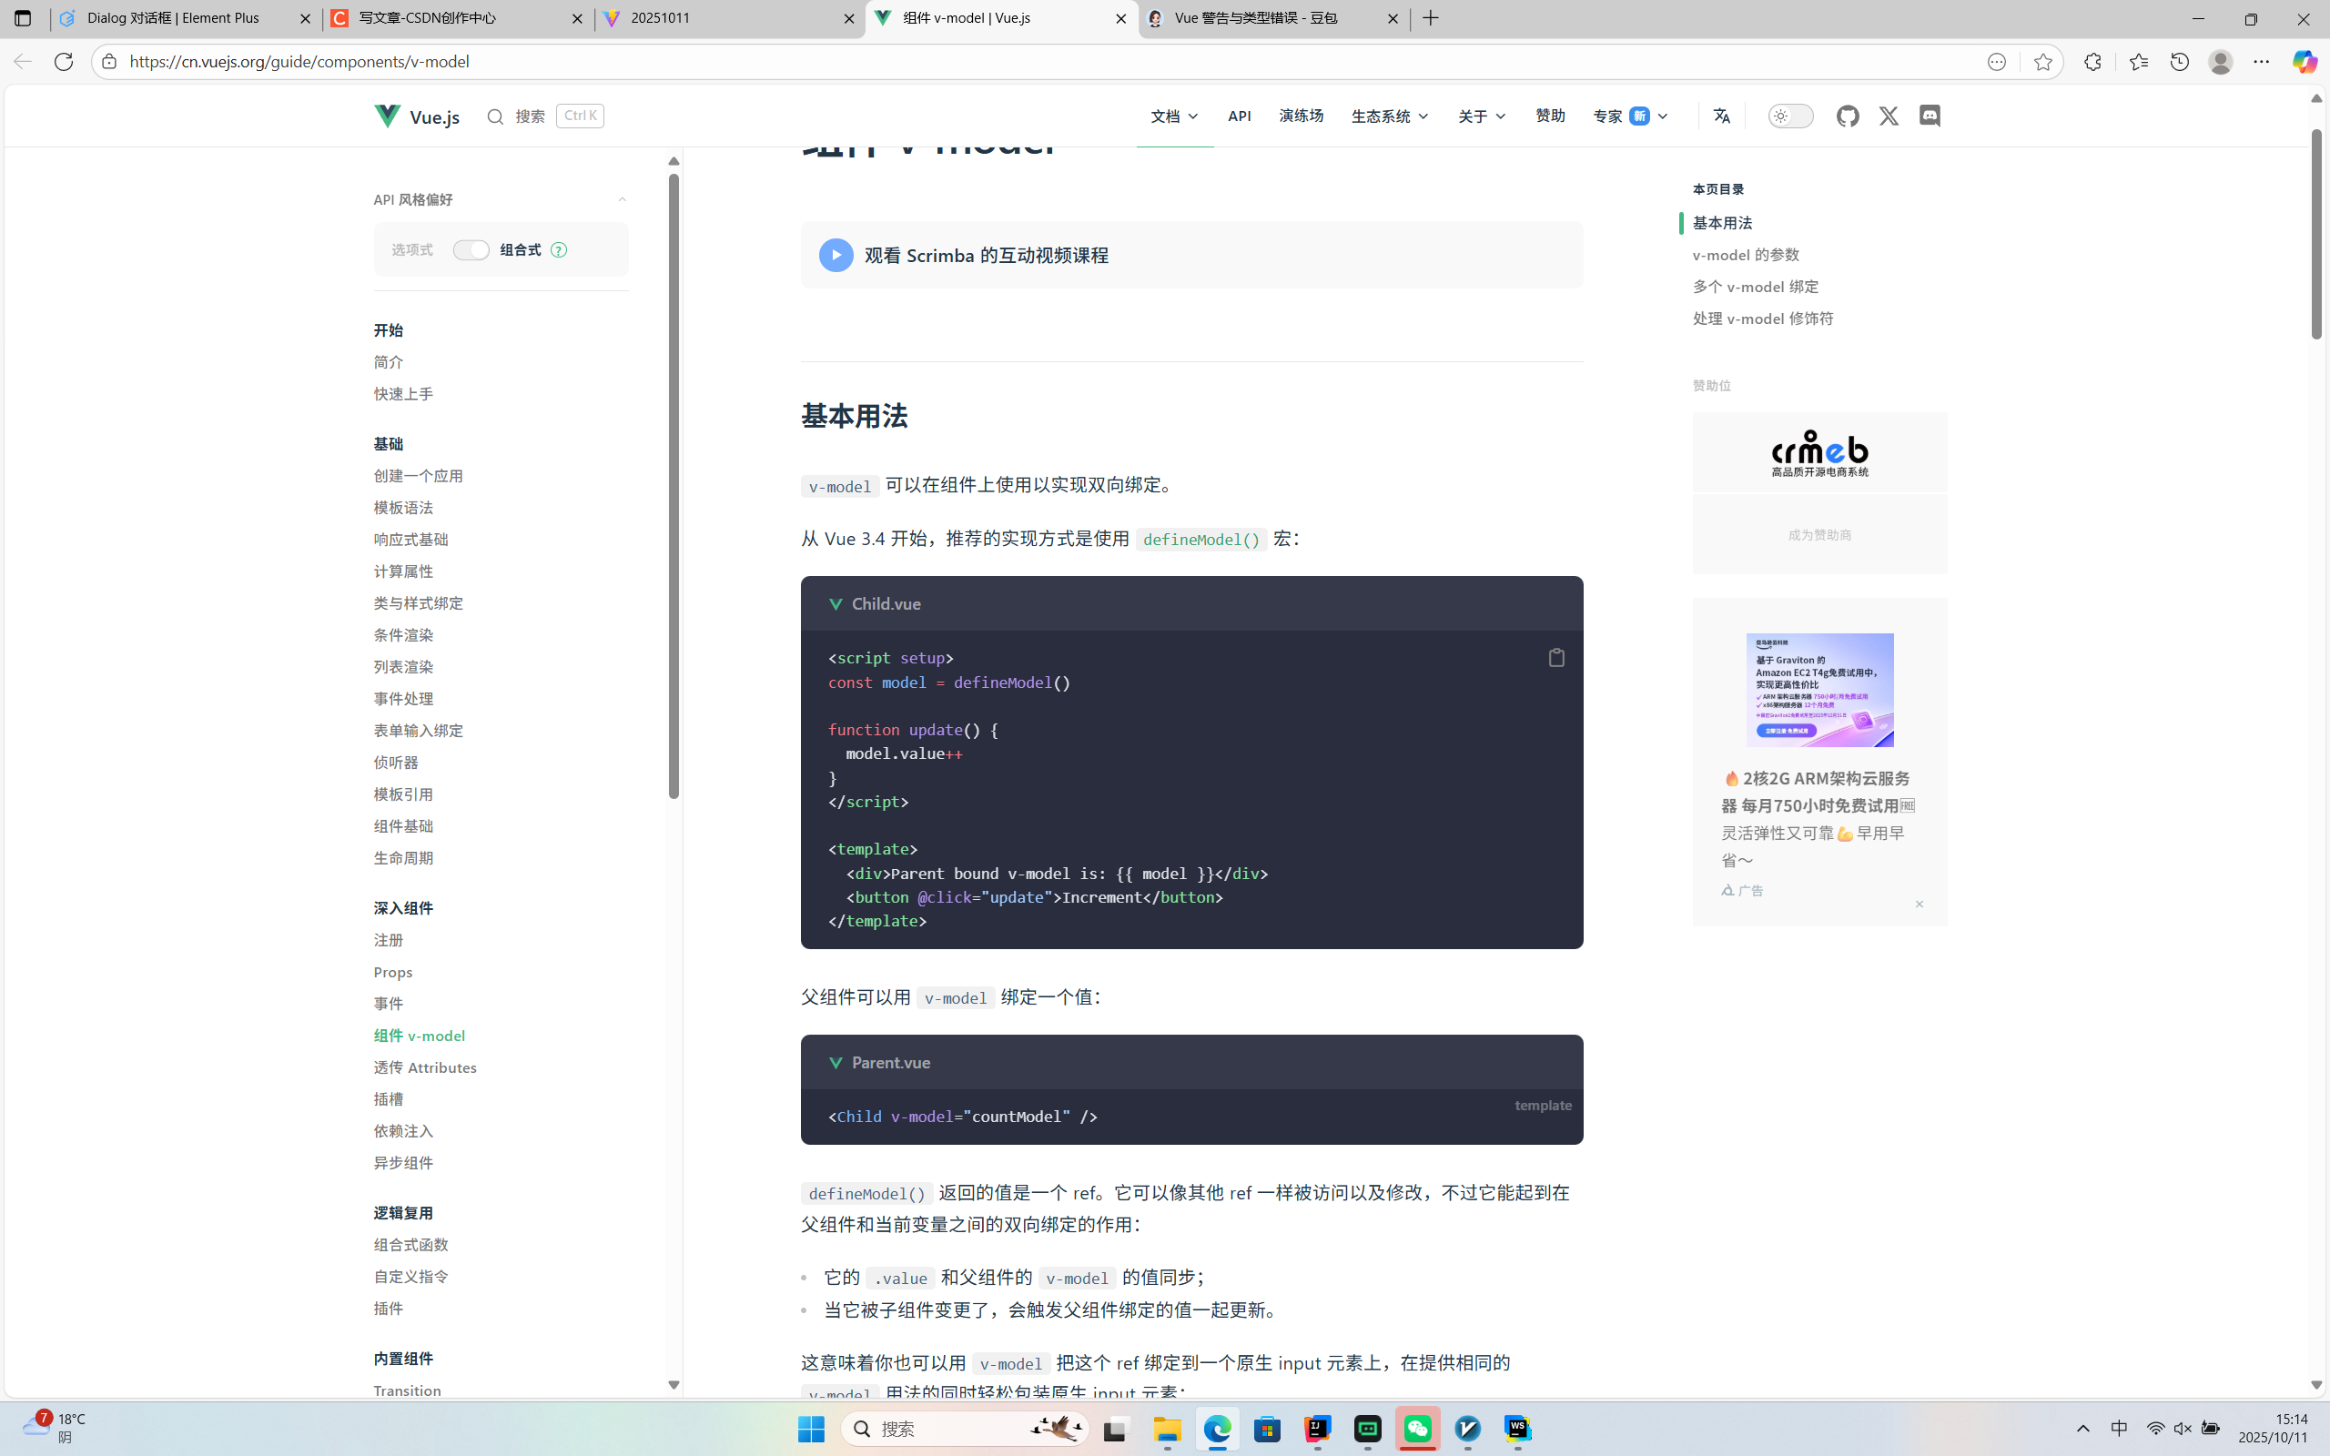Image resolution: width=2330 pixels, height=1456 pixels.
Task: Click the API item in the top navigation
Action: click(x=1239, y=116)
